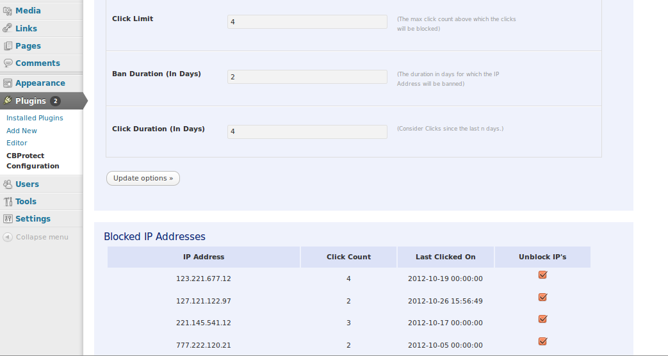Toggle unblock checkbox for 127.121.122.97

[x=542, y=297]
